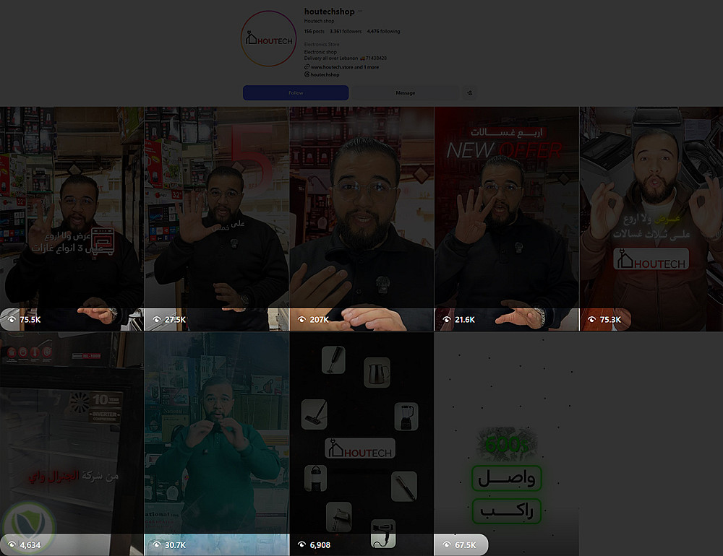The width and height of the screenshot is (723, 556).
Task: Click the suggested accounts add-person icon
Action: [469, 92]
